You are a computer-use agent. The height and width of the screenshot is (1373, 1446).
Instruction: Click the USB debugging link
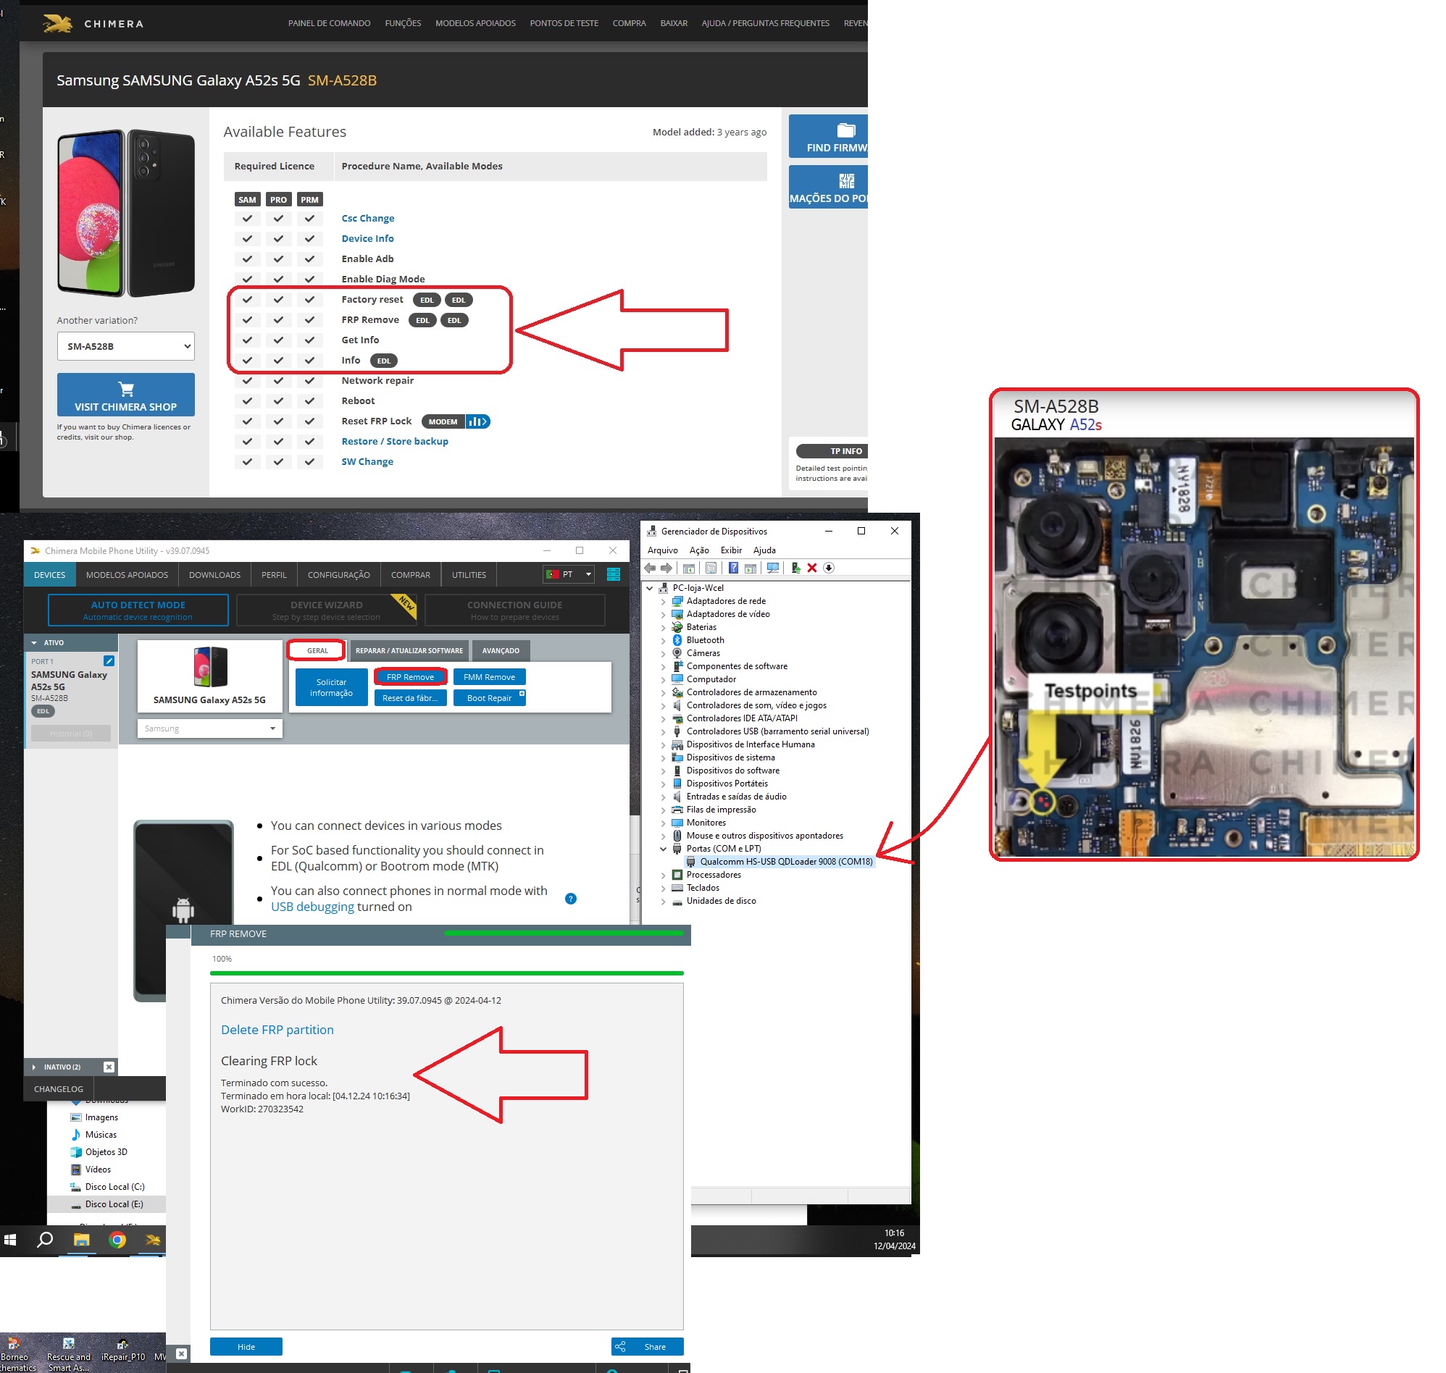tap(312, 907)
